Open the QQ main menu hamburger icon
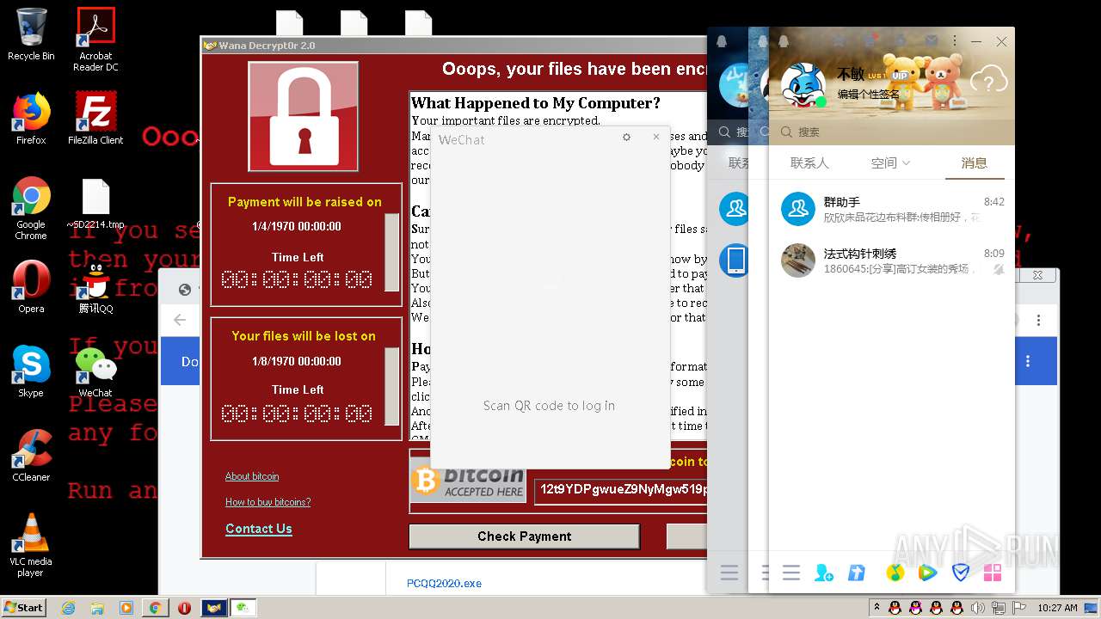Screen dimensions: 1101x619 pyautogui.click(x=791, y=573)
